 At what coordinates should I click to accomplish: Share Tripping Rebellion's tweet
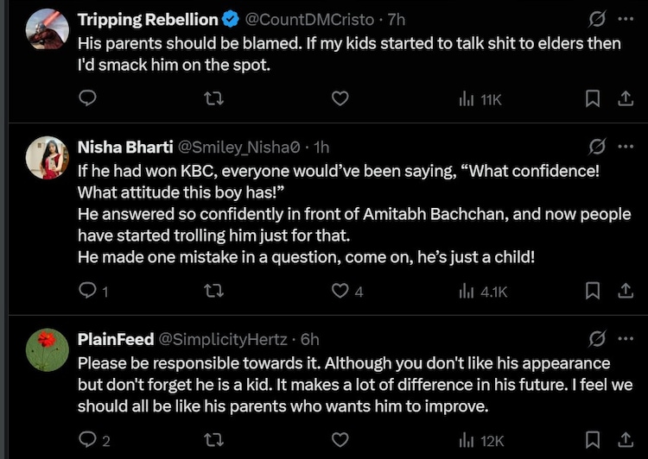[625, 99]
